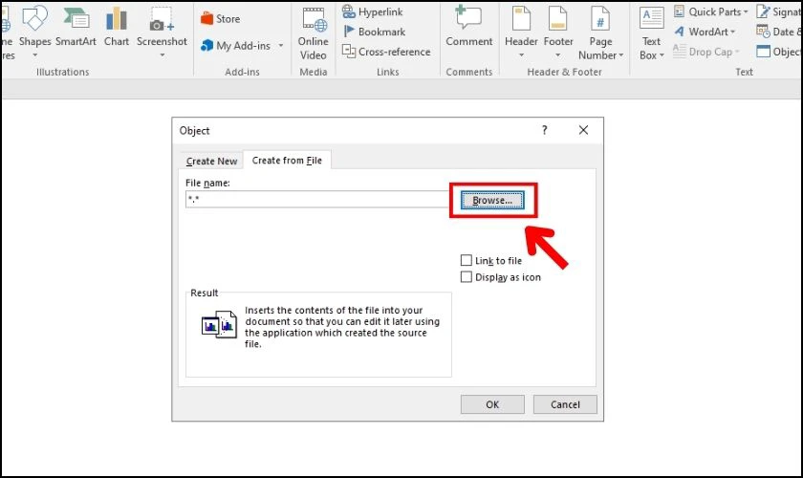Insert a Hyperlink
This screenshot has width=803, height=478.
click(x=372, y=11)
